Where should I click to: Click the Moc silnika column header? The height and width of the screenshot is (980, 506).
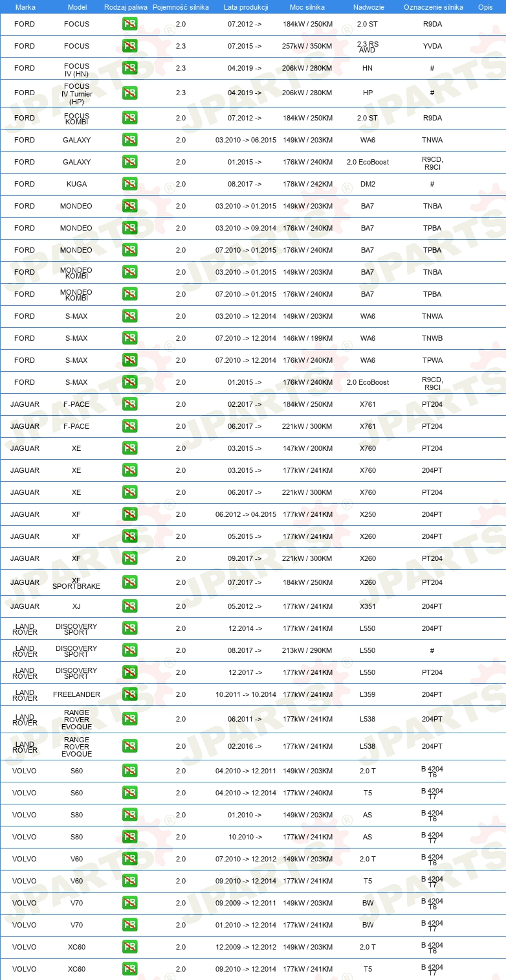307,6
